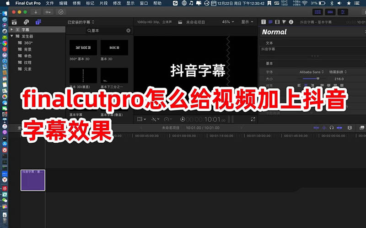Open the transform tool dropdown under viewer

point(141,119)
